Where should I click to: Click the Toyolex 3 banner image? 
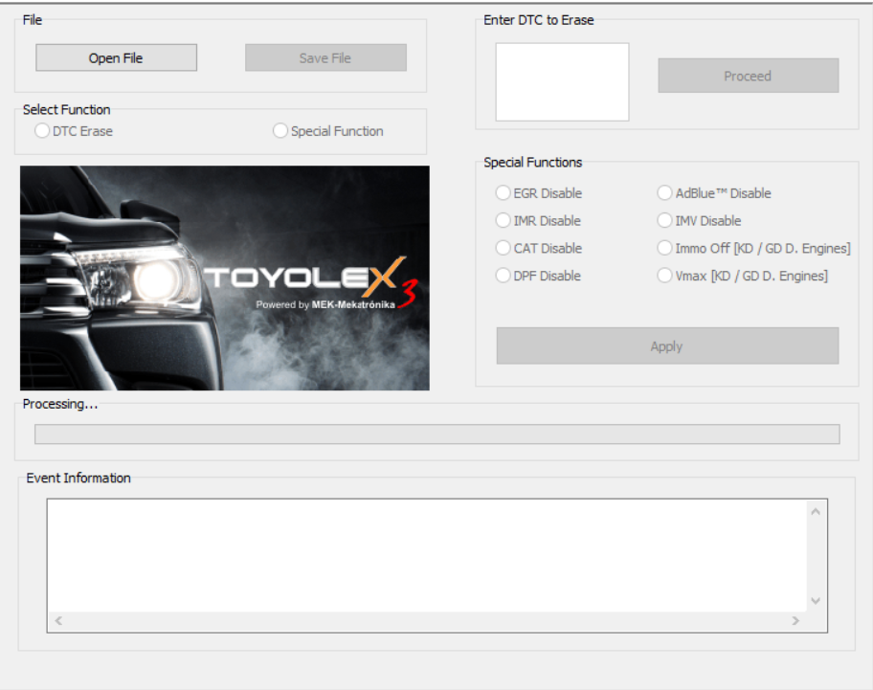(x=223, y=278)
